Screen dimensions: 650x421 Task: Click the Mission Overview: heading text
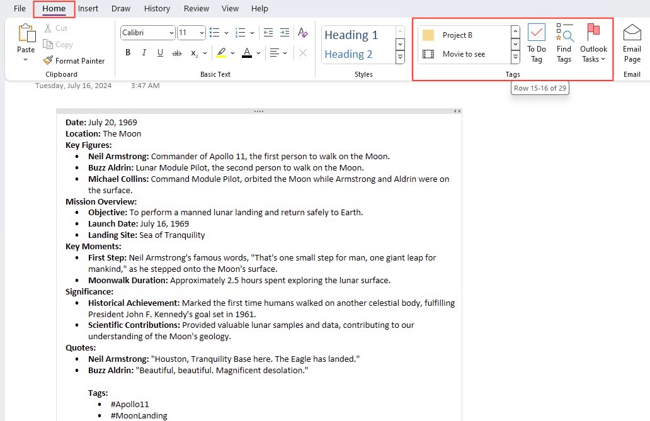pyautogui.click(x=101, y=202)
